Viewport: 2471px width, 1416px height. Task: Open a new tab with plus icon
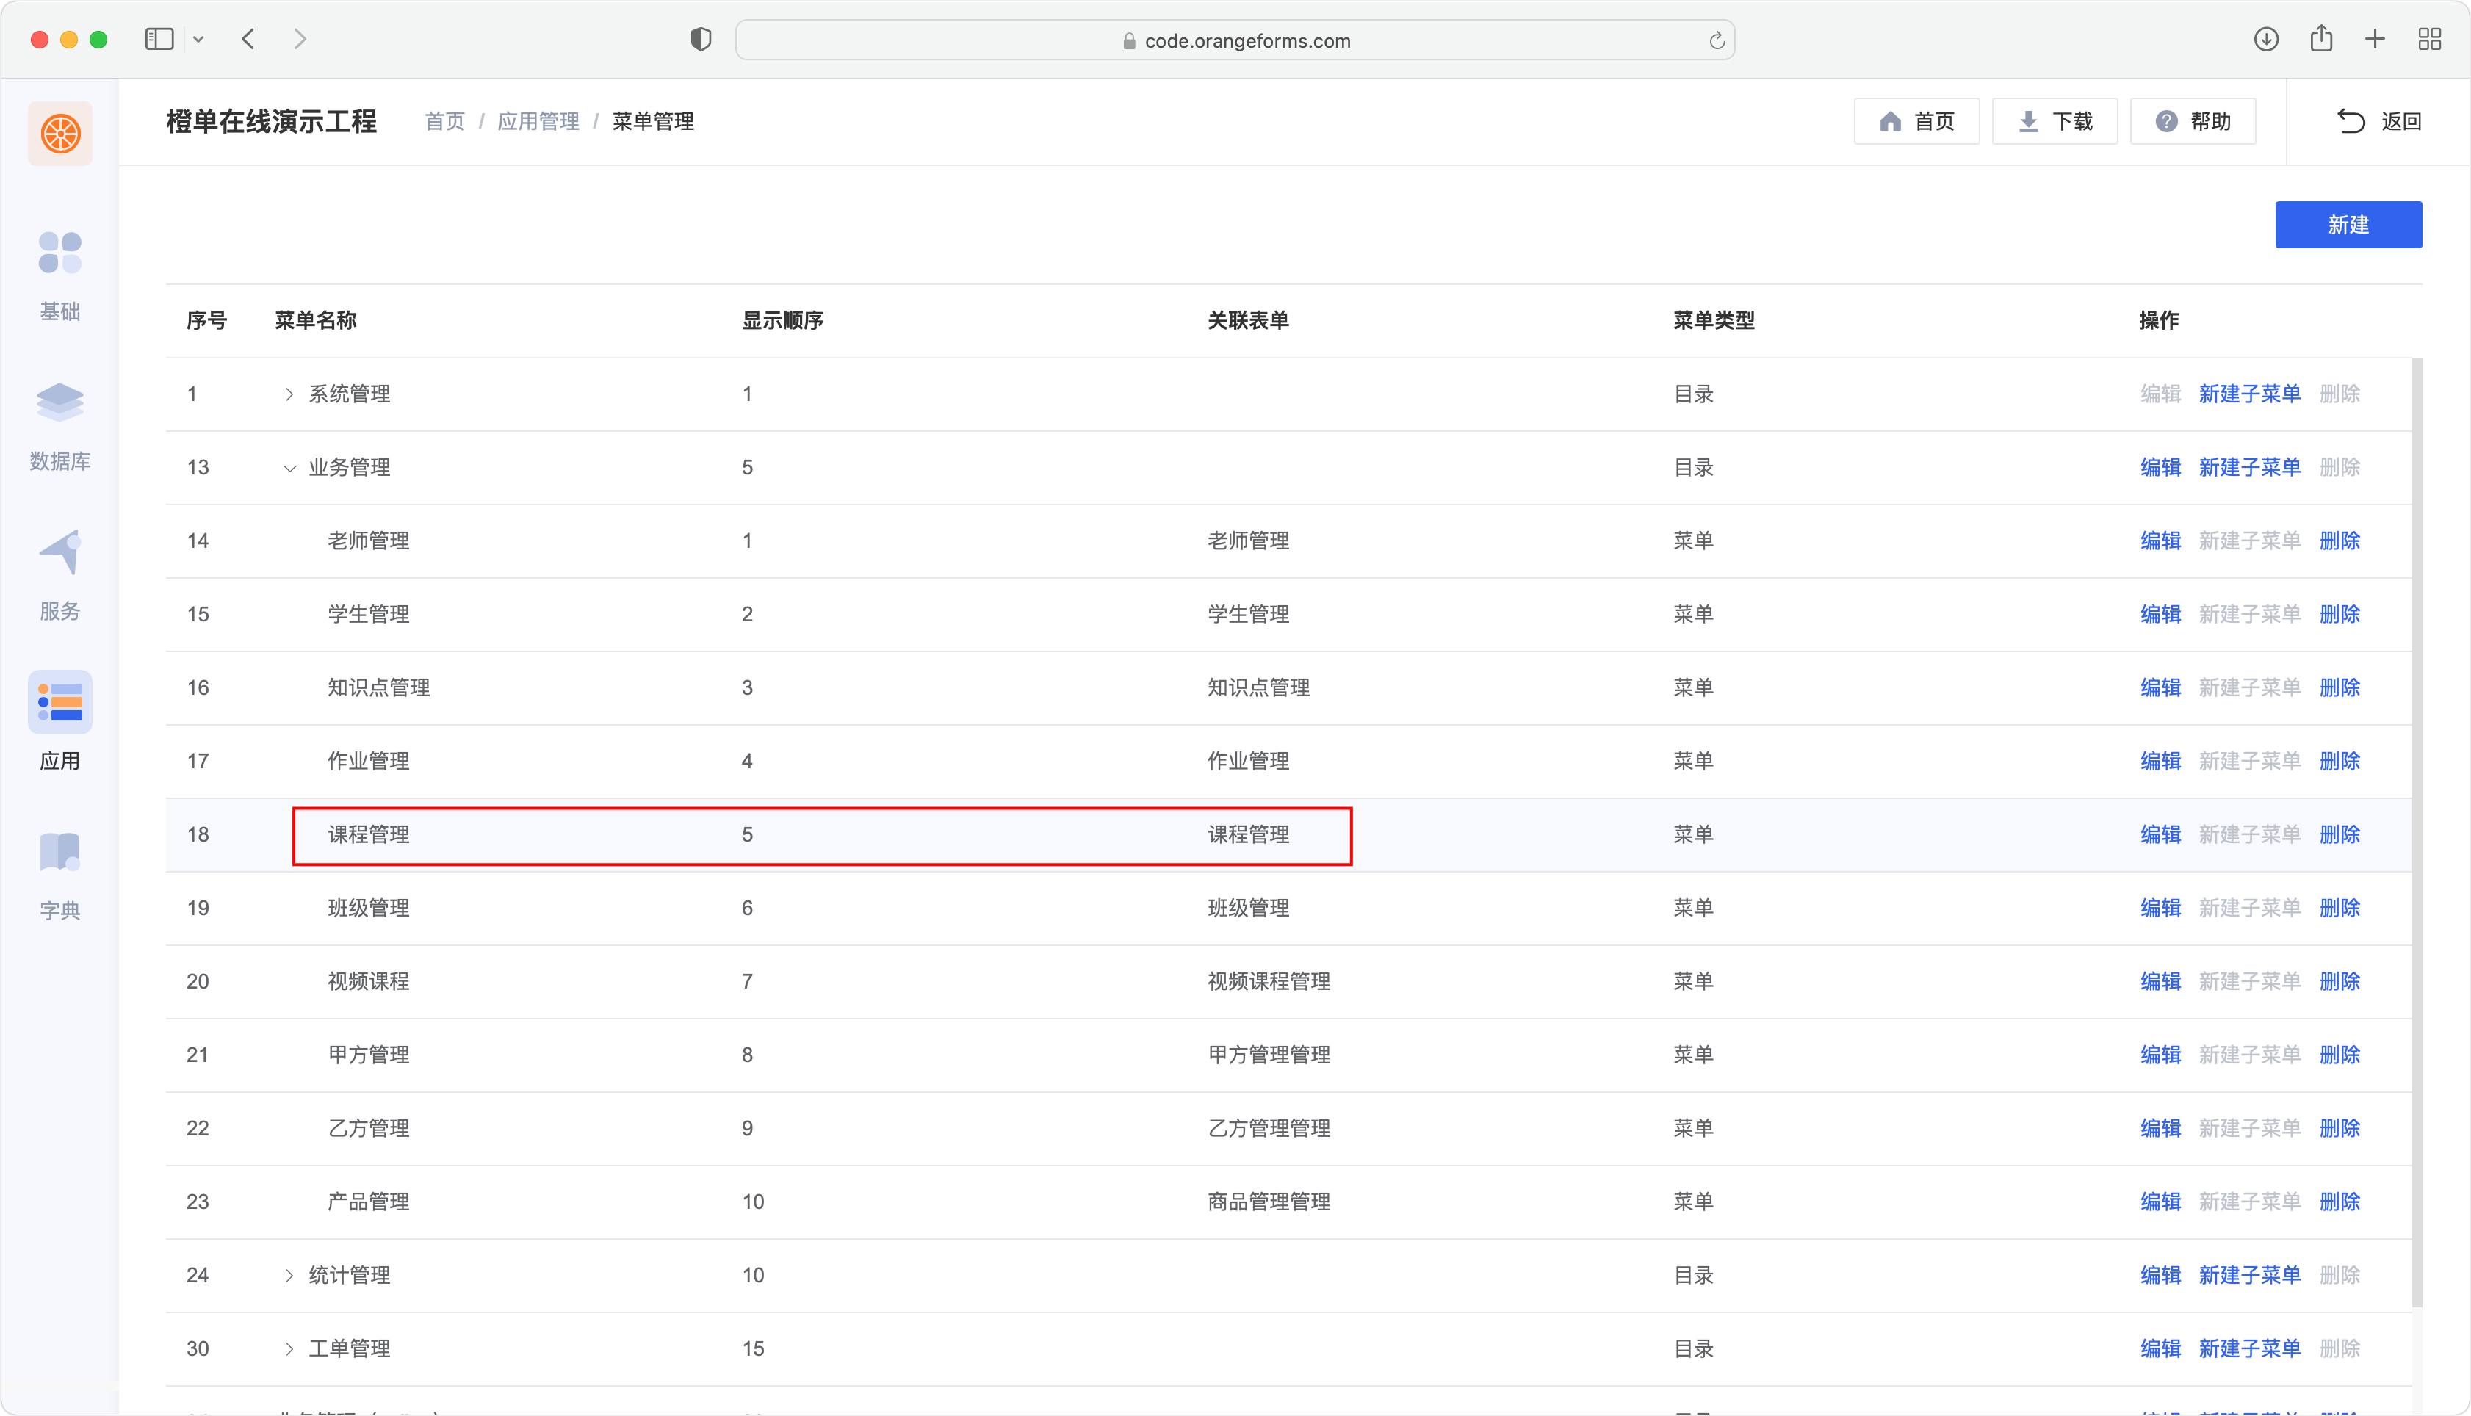pyautogui.click(x=2375, y=39)
